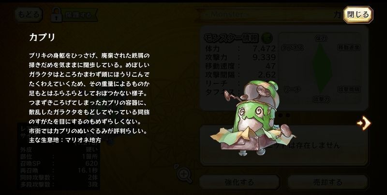Click the green icon next to モンスター情報
387x195 pixels.
click(267, 38)
